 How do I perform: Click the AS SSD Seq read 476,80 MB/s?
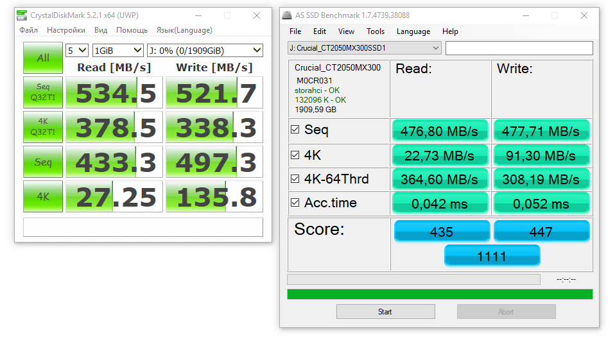pos(440,131)
